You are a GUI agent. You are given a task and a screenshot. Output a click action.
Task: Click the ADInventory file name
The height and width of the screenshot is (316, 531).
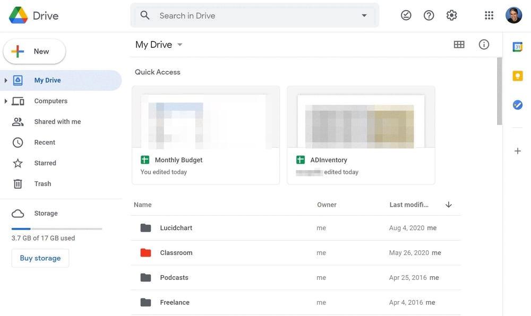[x=329, y=160]
